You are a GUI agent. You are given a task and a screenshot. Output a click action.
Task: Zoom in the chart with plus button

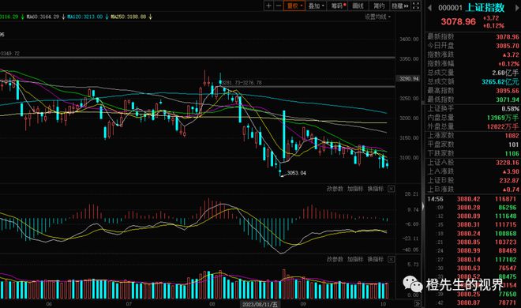pyautogui.click(x=268, y=6)
